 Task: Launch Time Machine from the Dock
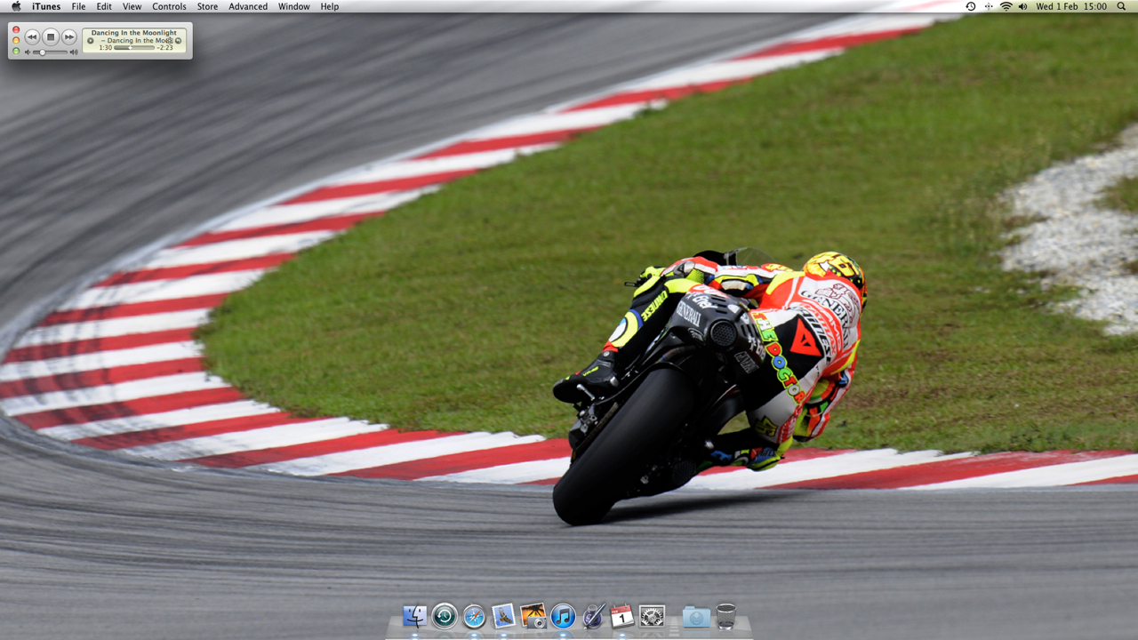point(445,616)
